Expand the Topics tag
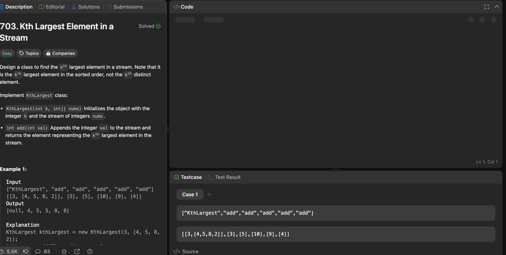Image resolution: width=506 pixels, height=255 pixels. click(x=29, y=53)
